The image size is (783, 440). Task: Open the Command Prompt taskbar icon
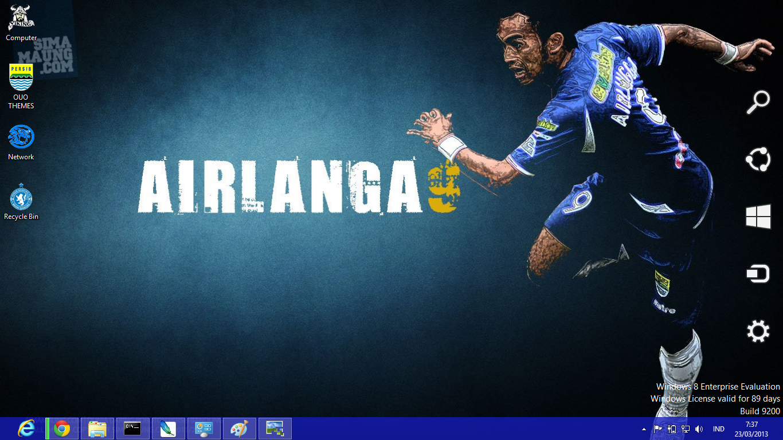[x=132, y=428]
